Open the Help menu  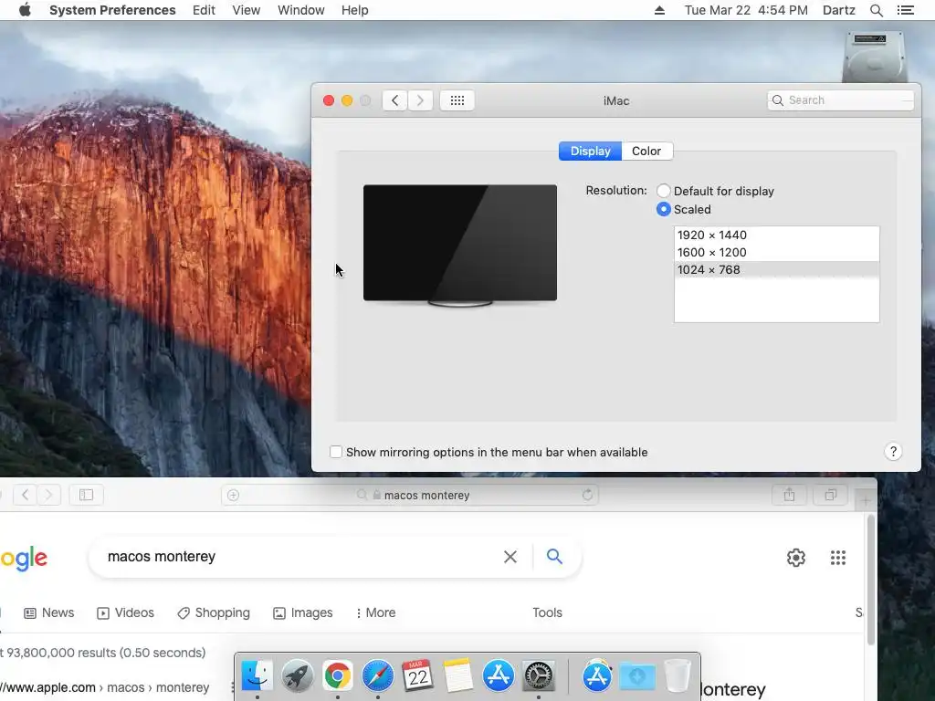(x=355, y=10)
